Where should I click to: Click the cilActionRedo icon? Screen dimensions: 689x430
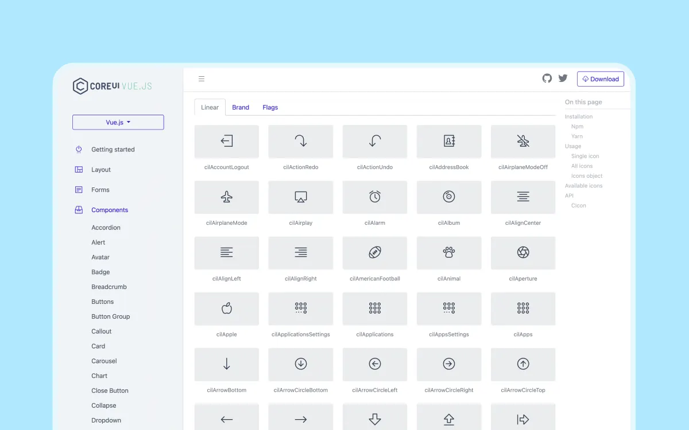coord(300,141)
